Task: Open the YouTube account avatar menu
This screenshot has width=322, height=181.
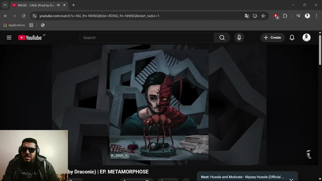Action: (306, 38)
